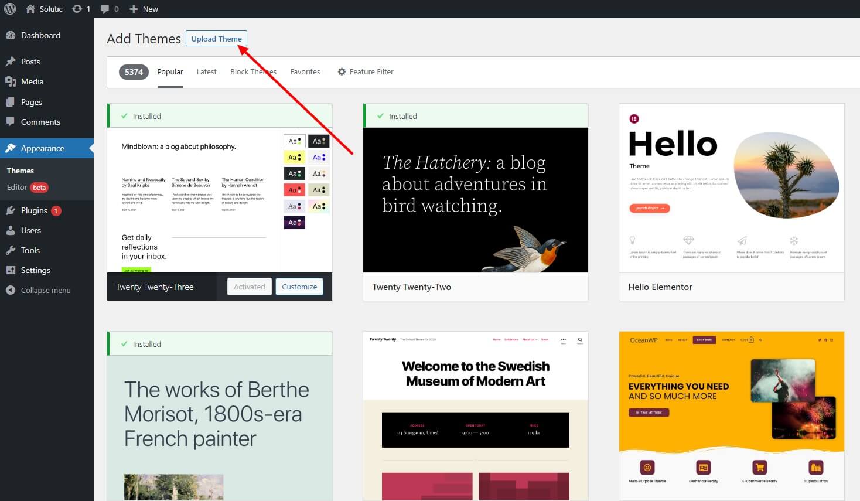Open the Dashboard menu item
The image size is (860, 501).
40,35
